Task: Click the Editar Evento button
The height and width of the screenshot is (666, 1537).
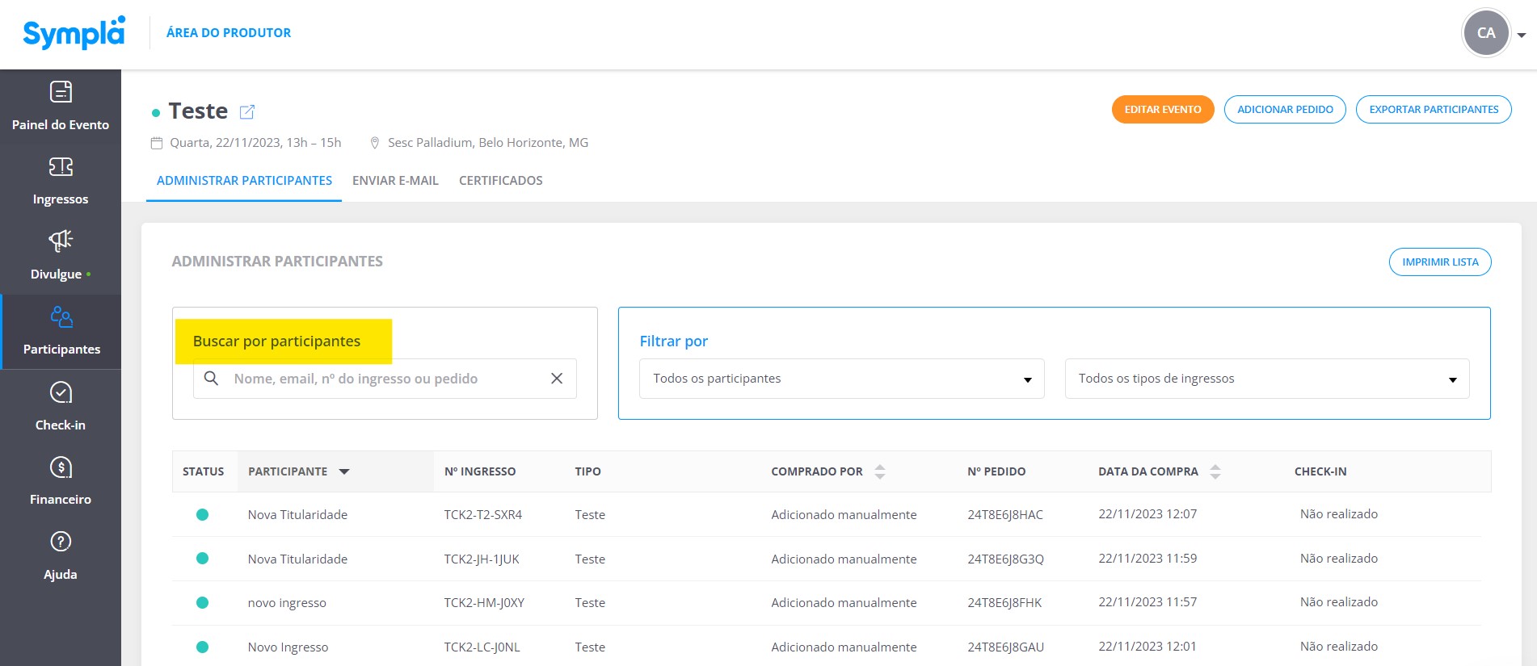Action: click(x=1163, y=110)
